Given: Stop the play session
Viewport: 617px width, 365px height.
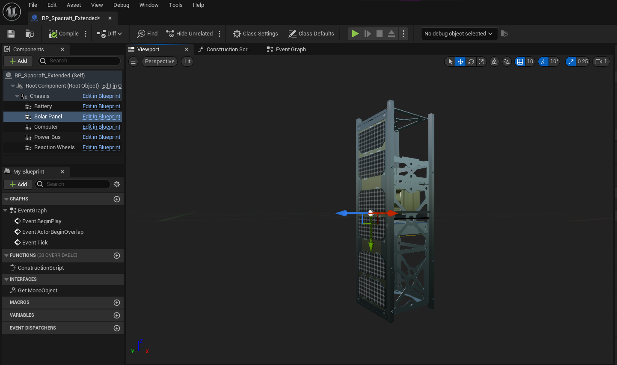Looking at the screenshot, I should click(380, 34).
